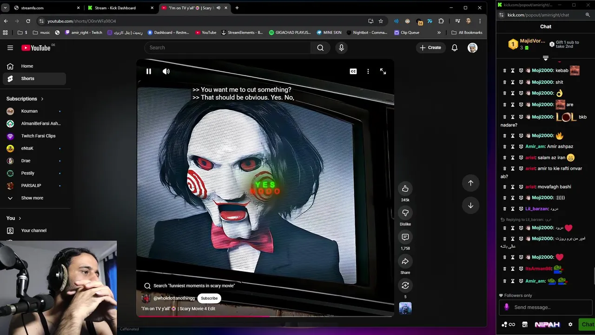The height and width of the screenshot is (335, 595).
Task: Open the @wholelottanothingg channel link
Action: [174, 298]
